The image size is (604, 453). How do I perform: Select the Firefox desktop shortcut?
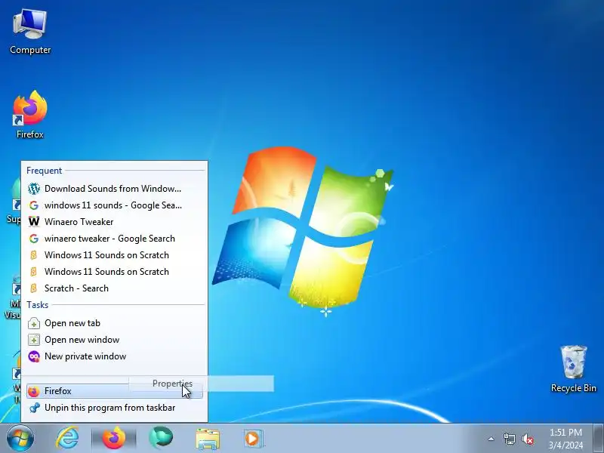click(30, 115)
